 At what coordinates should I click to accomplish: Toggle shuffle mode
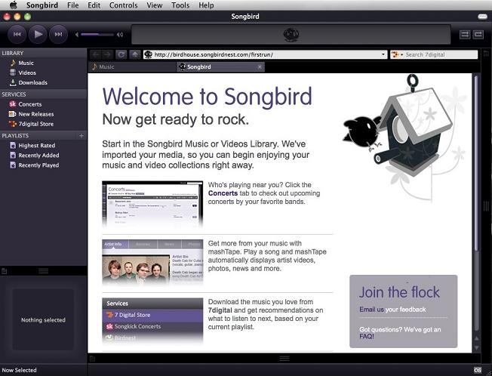tap(465, 35)
